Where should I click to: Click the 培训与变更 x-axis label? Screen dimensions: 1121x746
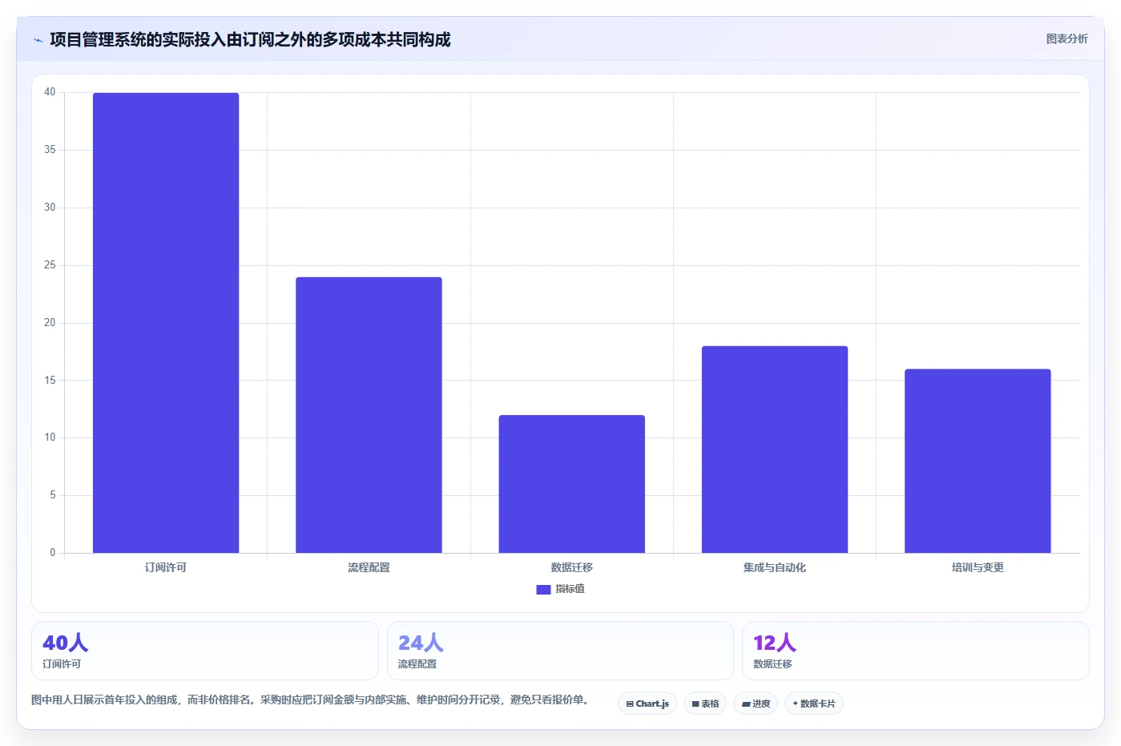[x=978, y=567]
